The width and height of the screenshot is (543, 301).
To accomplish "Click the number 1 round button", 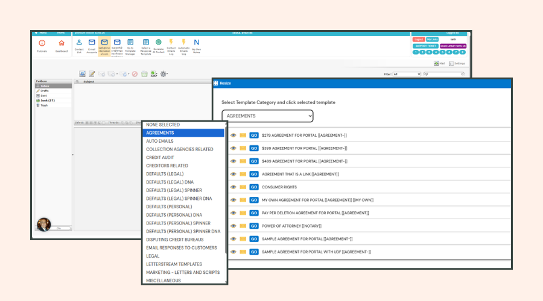I will tap(416, 52).
